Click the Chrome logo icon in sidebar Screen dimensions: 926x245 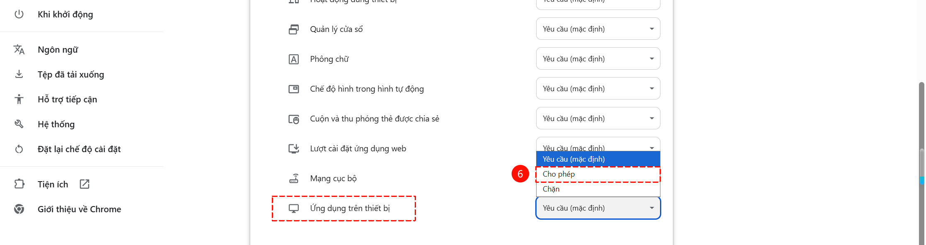(19, 209)
